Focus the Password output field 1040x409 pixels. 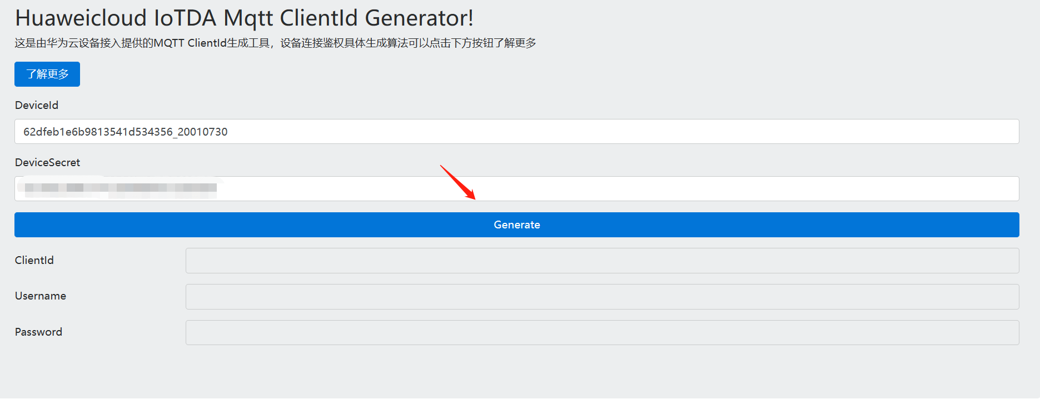click(602, 332)
